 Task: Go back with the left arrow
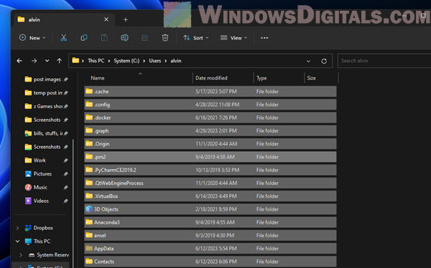click(19, 61)
